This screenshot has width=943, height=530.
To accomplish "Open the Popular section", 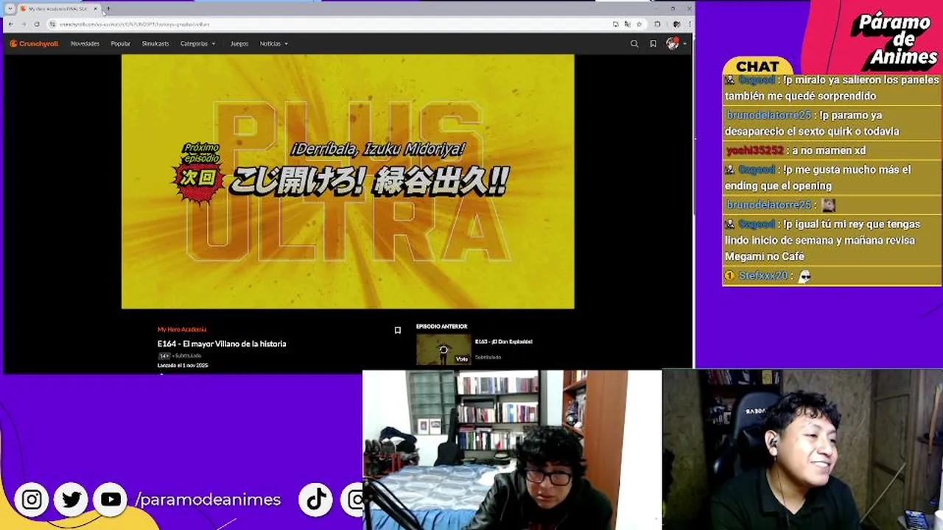I will (120, 43).
